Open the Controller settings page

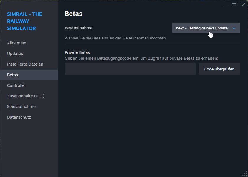(x=16, y=85)
